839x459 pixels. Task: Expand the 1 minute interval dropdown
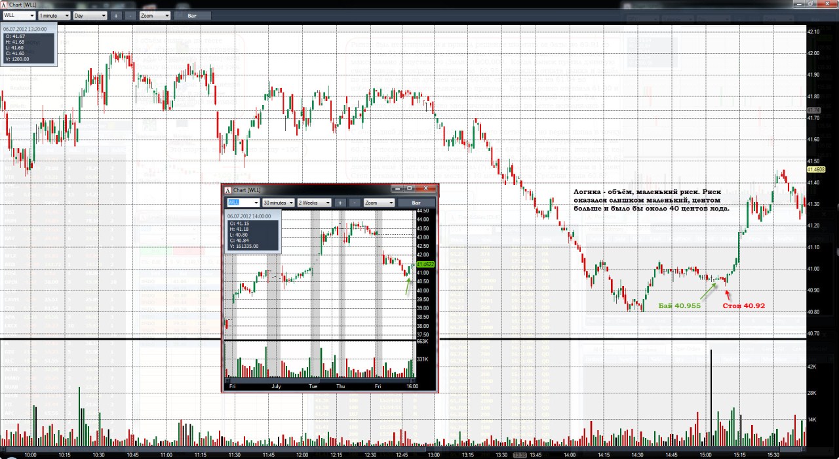[54, 14]
